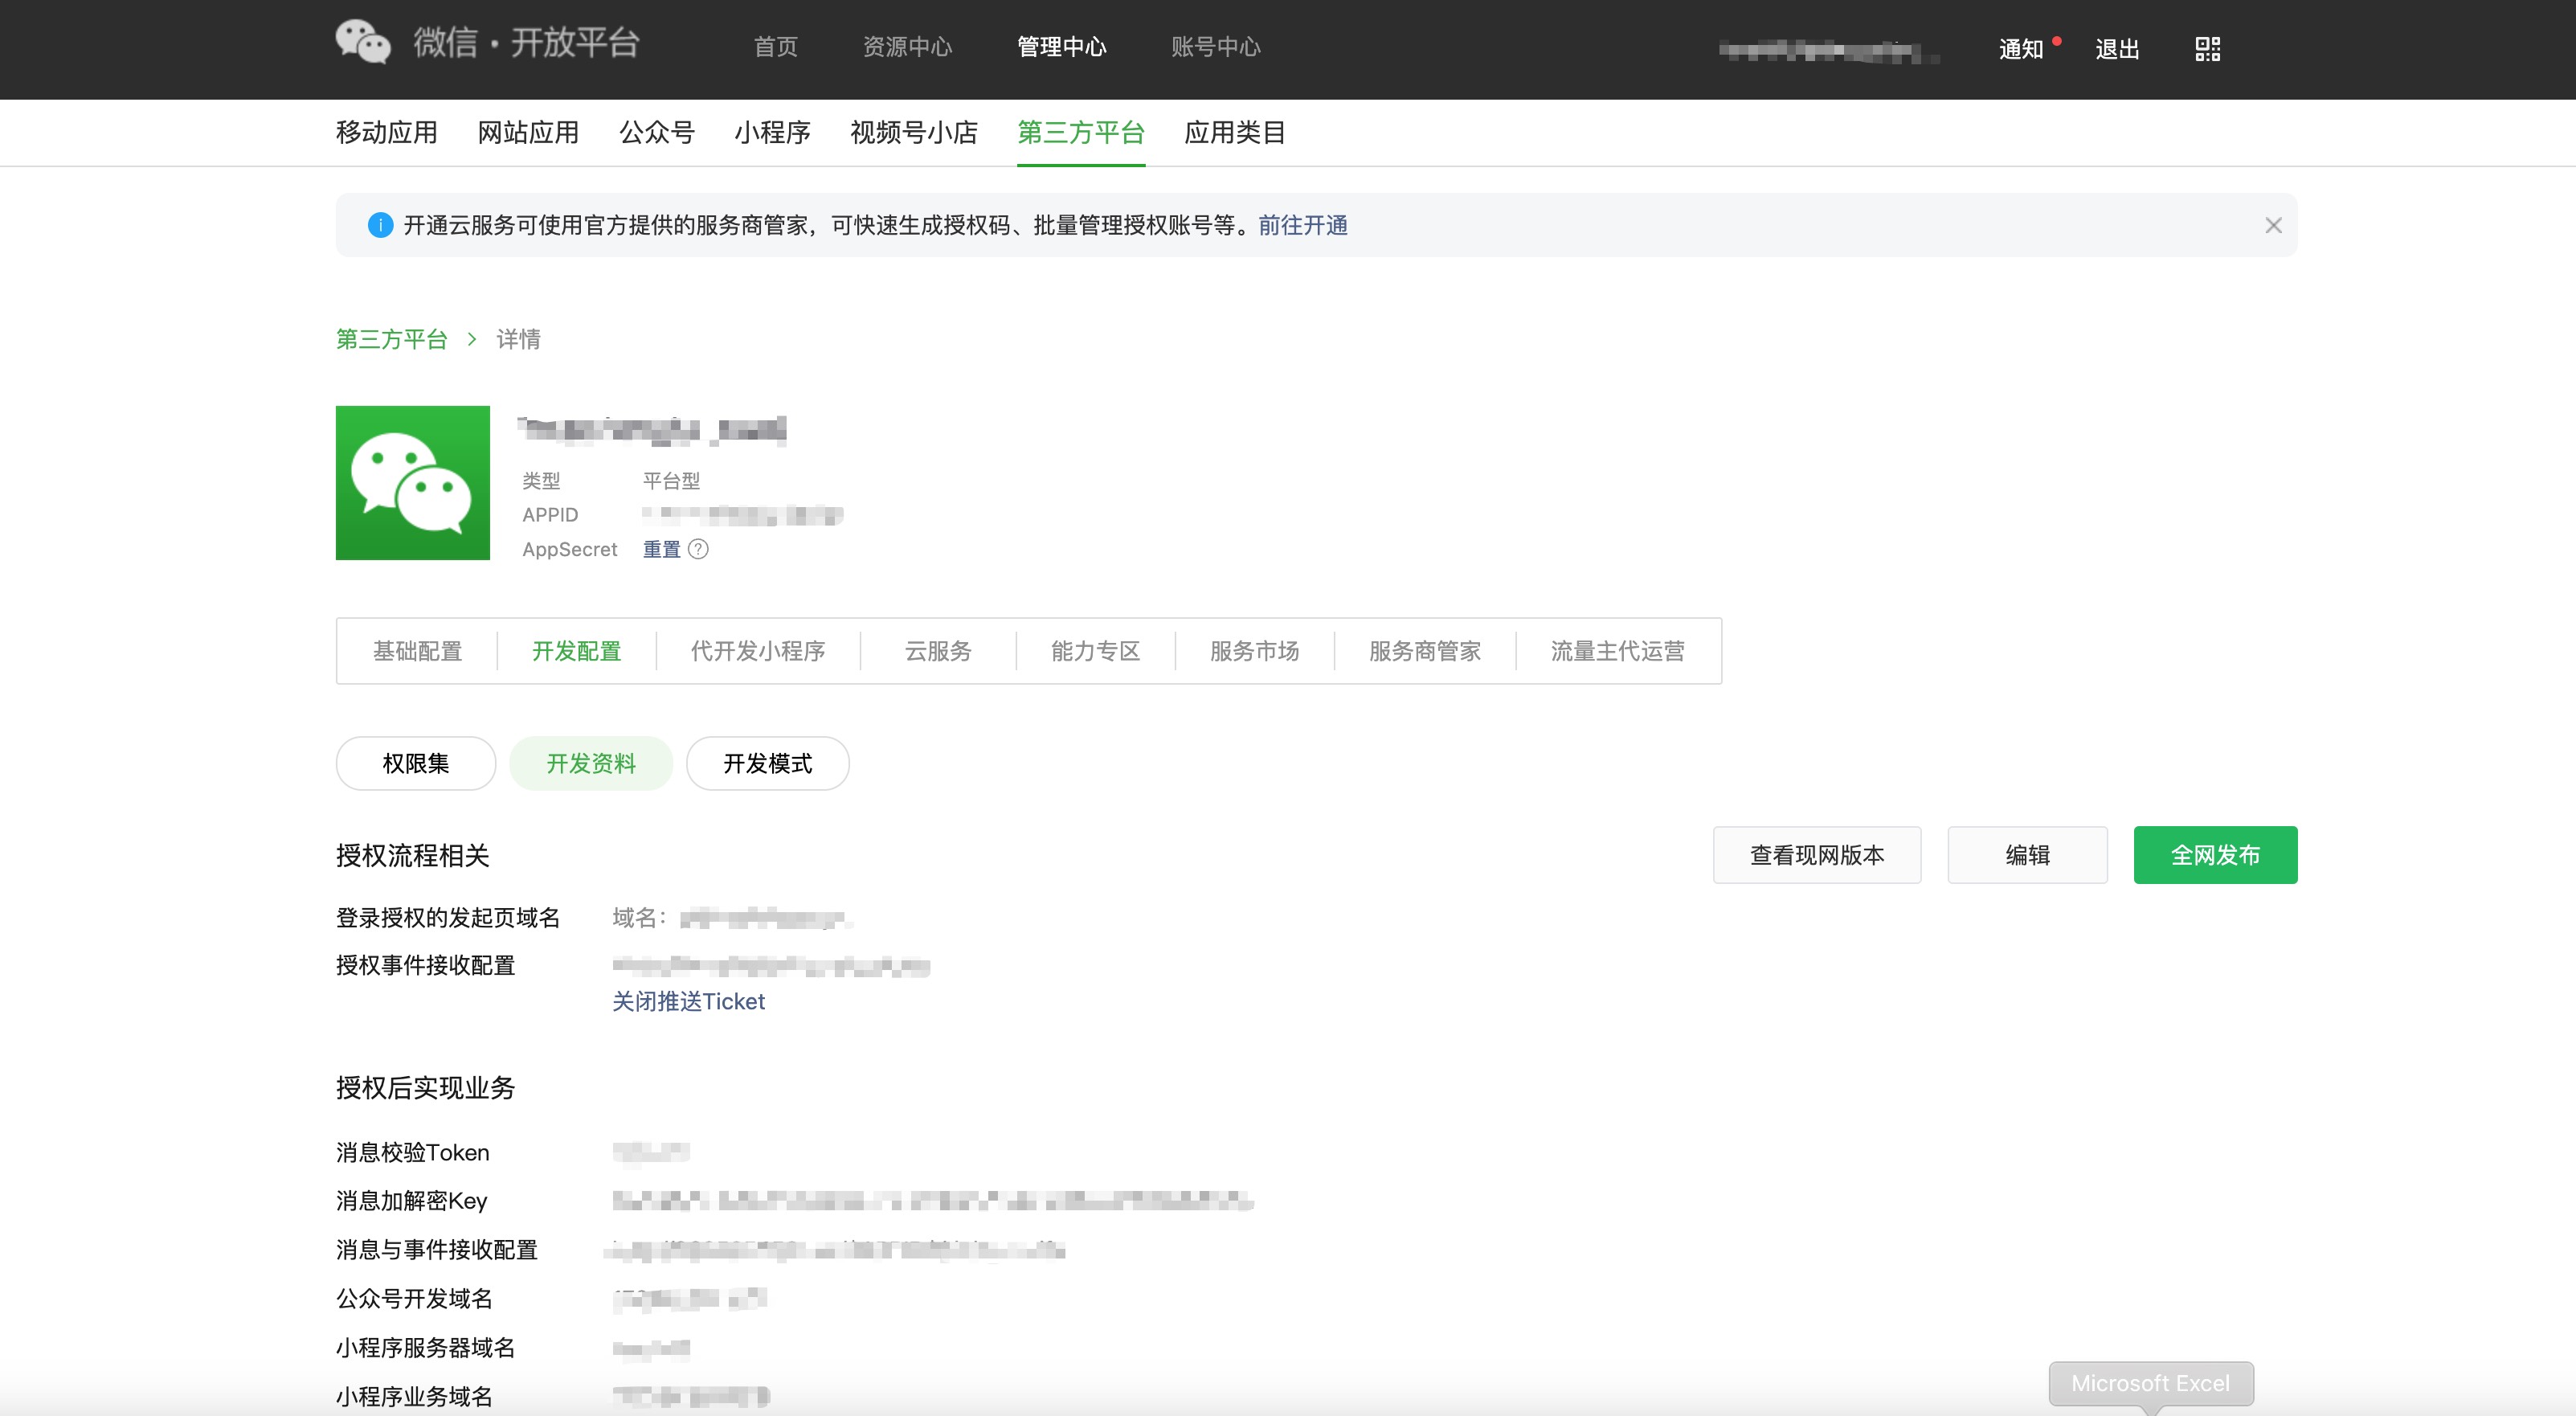Image resolution: width=2576 pixels, height=1416 pixels.
Task: Select the 权限集 pill button
Action: 416,763
